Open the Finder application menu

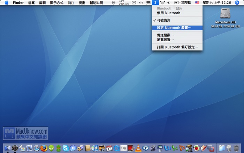tap(18, 3)
